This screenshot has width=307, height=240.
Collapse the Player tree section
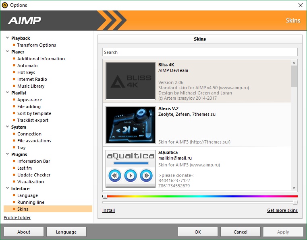tap(7, 51)
